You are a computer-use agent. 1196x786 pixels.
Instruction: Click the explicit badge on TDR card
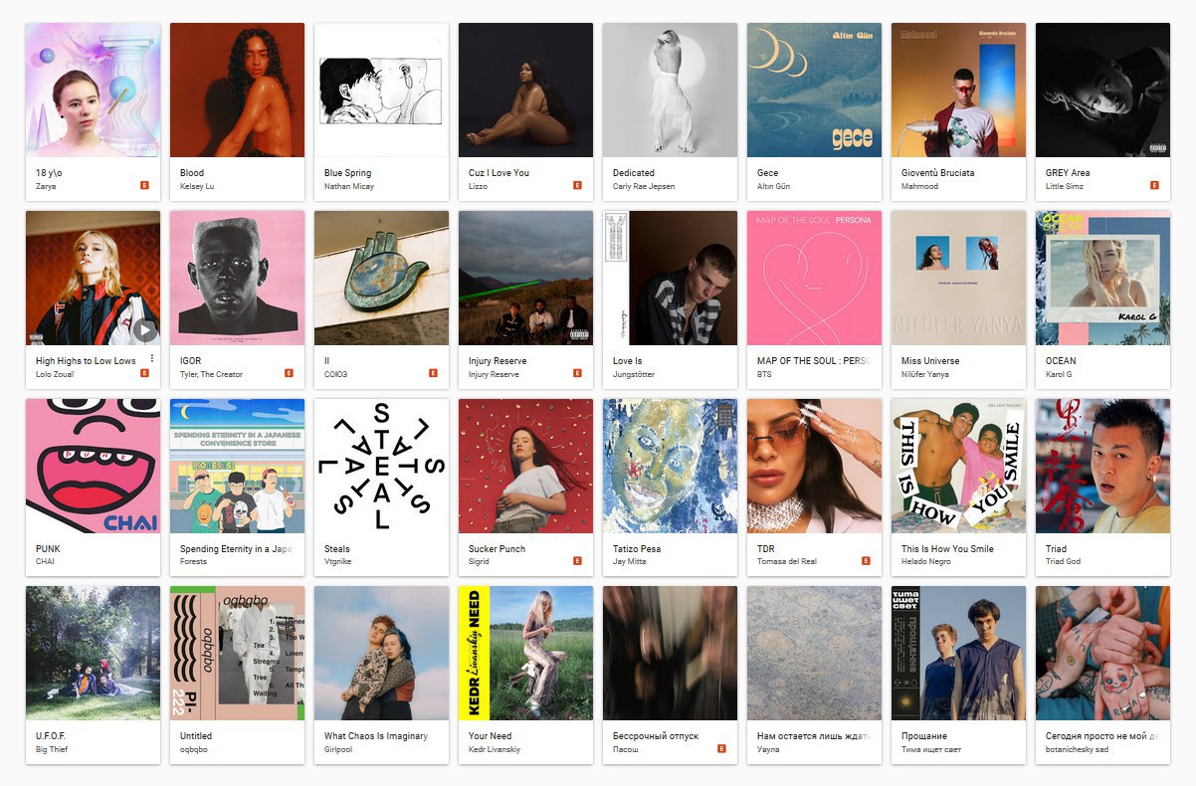click(867, 561)
